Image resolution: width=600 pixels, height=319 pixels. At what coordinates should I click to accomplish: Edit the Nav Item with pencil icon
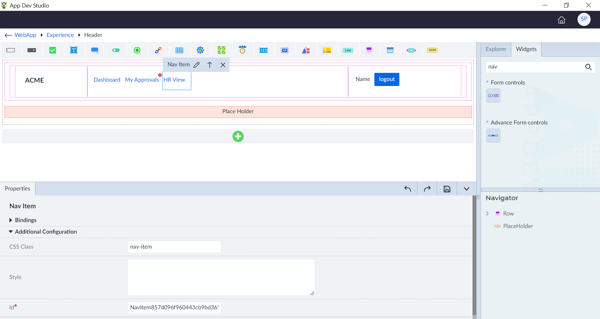pyautogui.click(x=197, y=65)
